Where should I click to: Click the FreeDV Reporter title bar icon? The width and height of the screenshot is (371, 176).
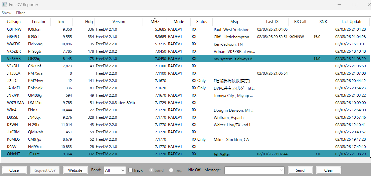pyautogui.click(x=4, y=5)
